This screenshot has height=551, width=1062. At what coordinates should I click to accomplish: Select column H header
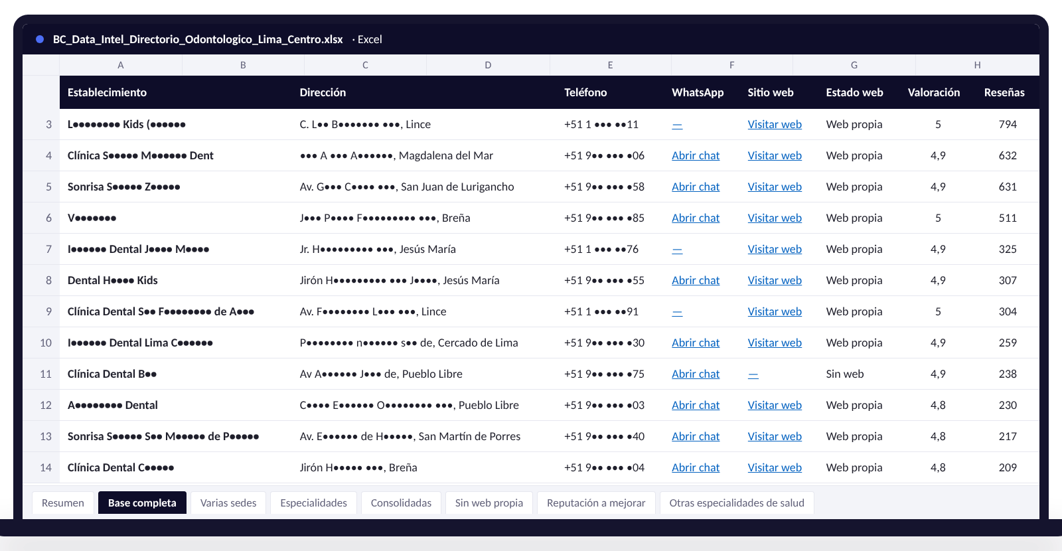(978, 65)
